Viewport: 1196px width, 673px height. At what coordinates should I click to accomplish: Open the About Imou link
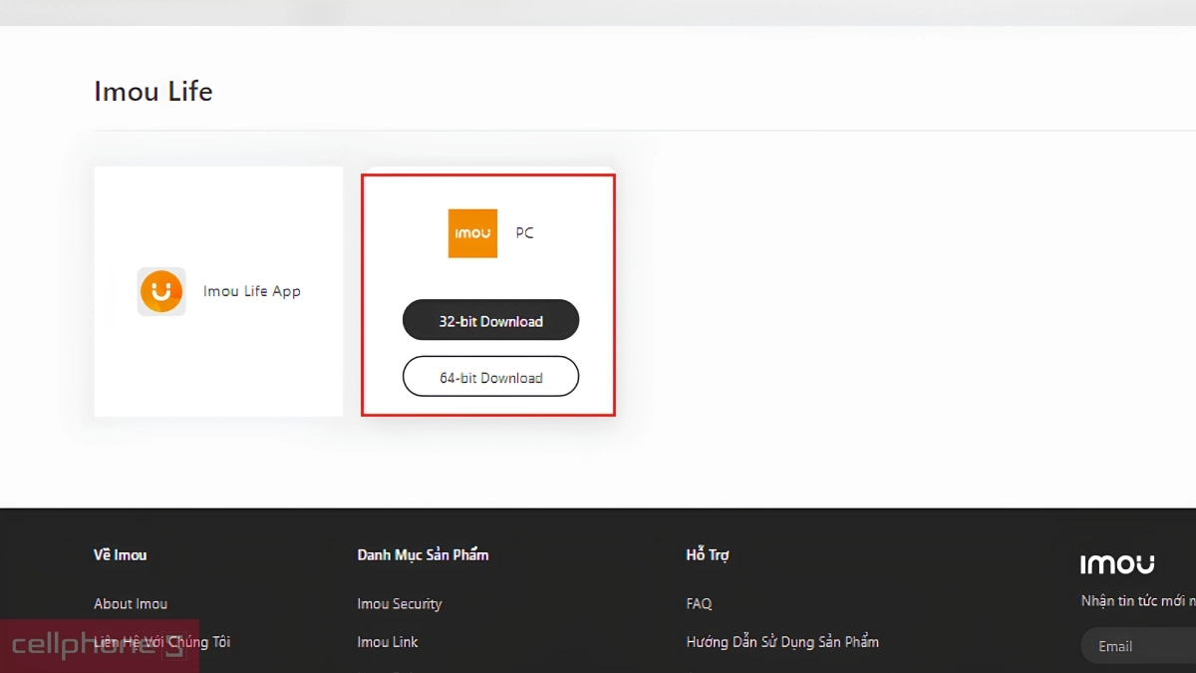pos(131,604)
